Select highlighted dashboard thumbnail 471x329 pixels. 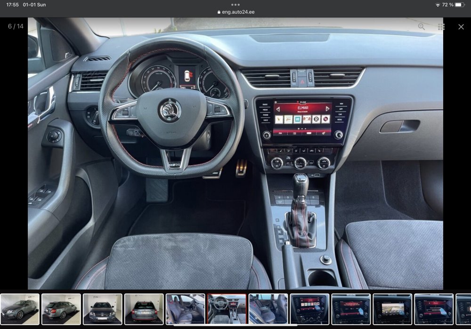[227, 309]
